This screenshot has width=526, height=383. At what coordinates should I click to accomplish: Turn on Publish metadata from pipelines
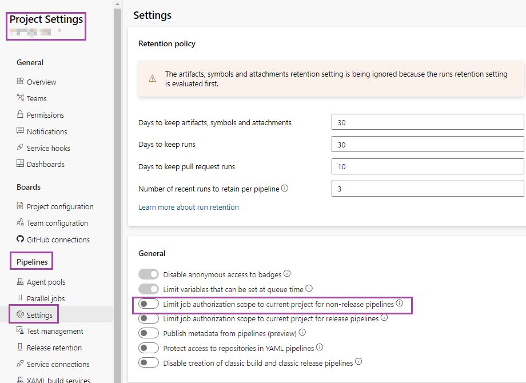click(x=148, y=333)
